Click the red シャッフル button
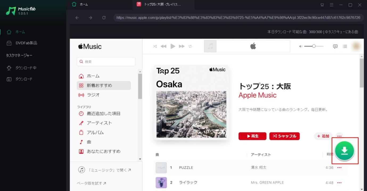The image size is (367, 191). (284, 136)
